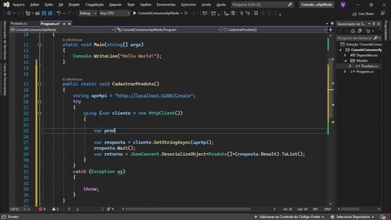Open the Depurar menu
The height and width of the screenshot is (220, 391).
115,4
